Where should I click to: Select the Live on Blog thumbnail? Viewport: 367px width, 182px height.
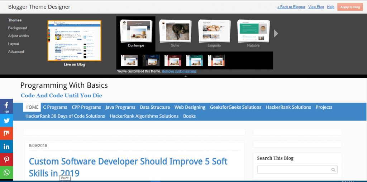[75, 41]
